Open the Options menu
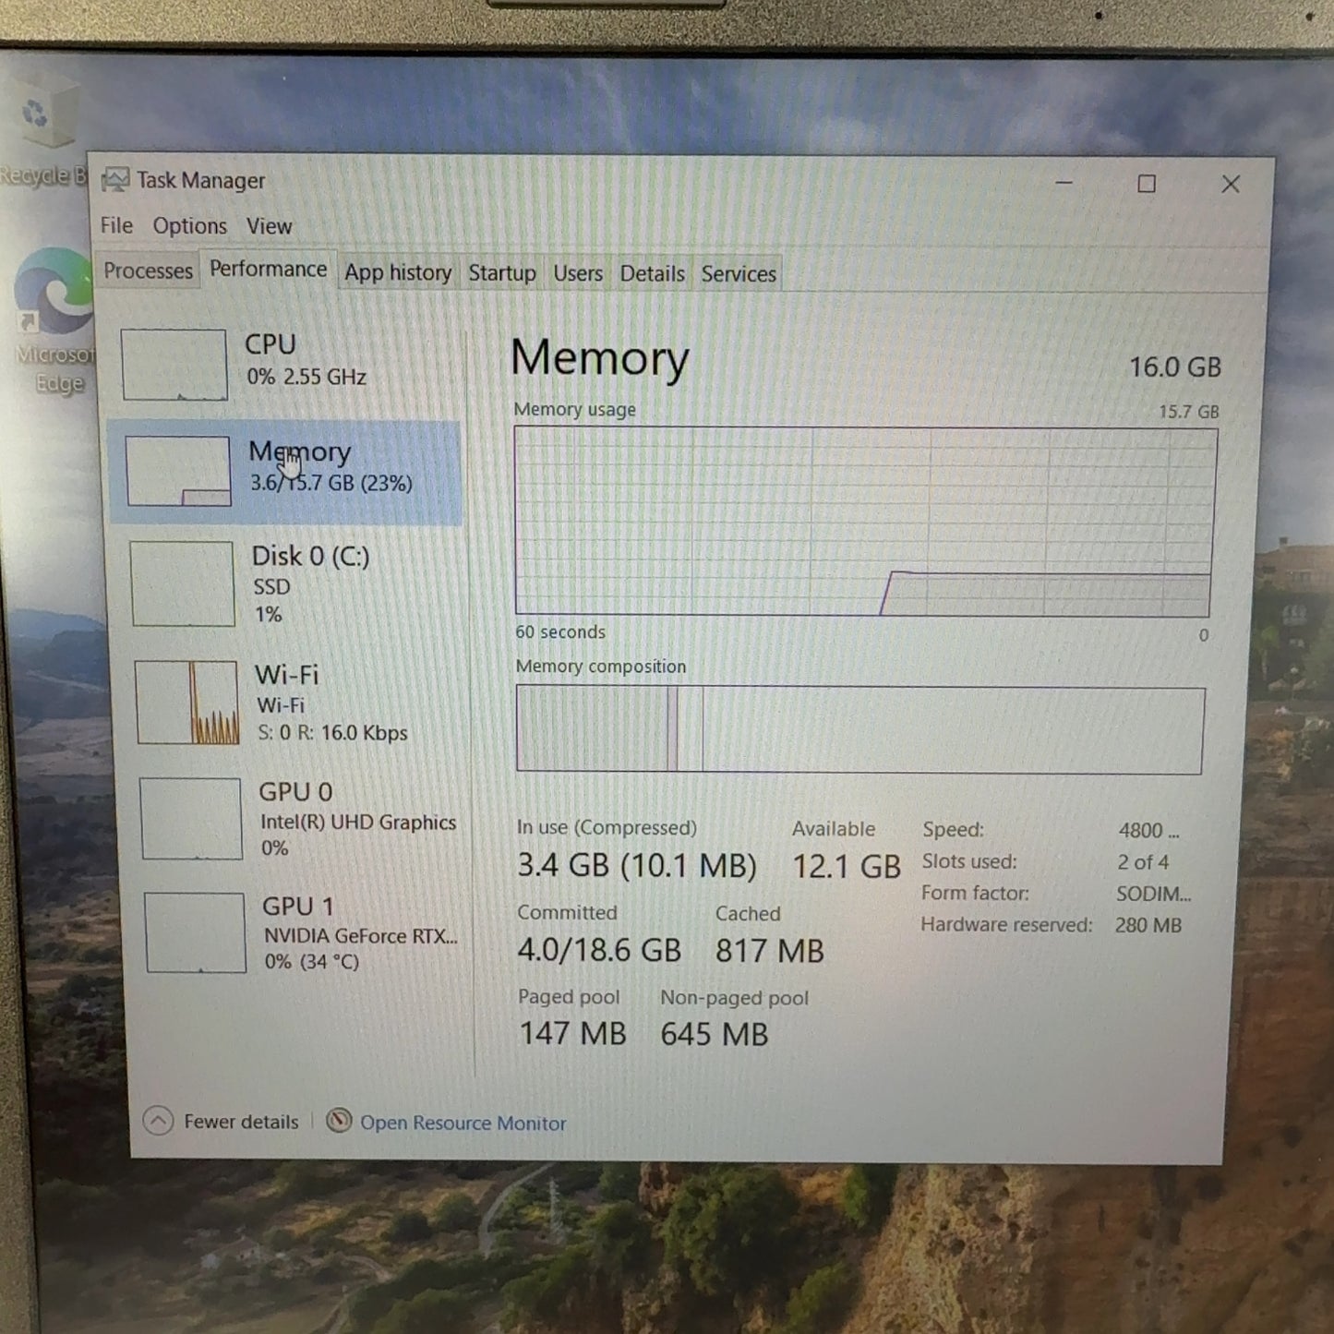 189,226
